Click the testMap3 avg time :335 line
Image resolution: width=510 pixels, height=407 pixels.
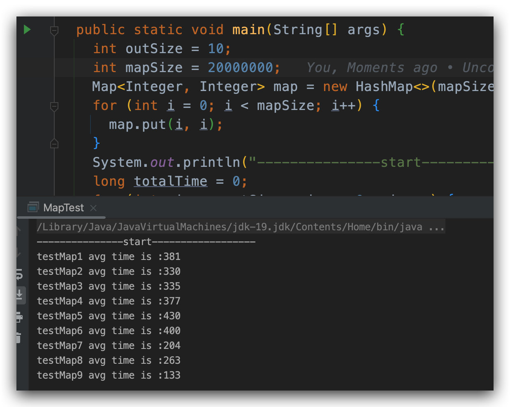pos(109,286)
